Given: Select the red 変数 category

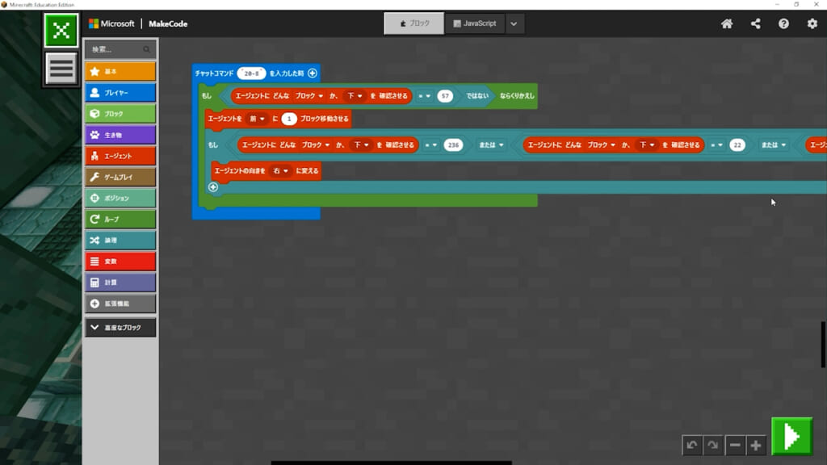Looking at the screenshot, I should pyautogui.click(x=120, y=262).
